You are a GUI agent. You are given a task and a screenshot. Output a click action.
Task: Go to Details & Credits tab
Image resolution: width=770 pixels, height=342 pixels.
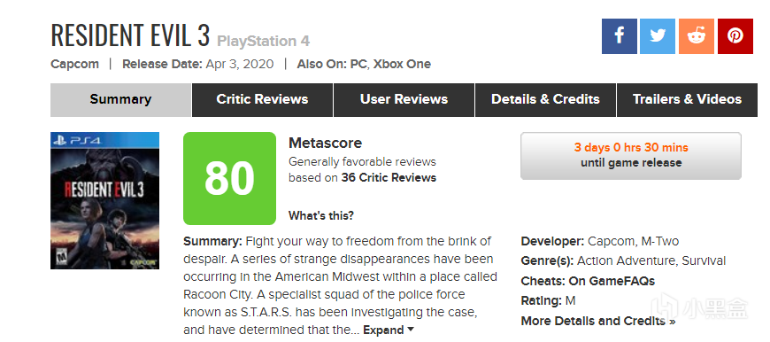pos(545,100)
